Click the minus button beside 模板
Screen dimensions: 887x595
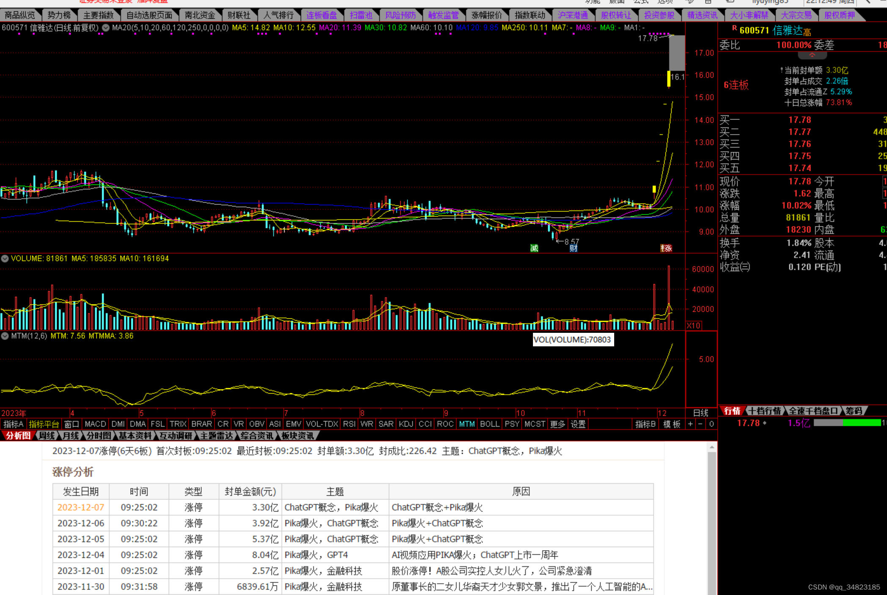click(x=700, y=424)
